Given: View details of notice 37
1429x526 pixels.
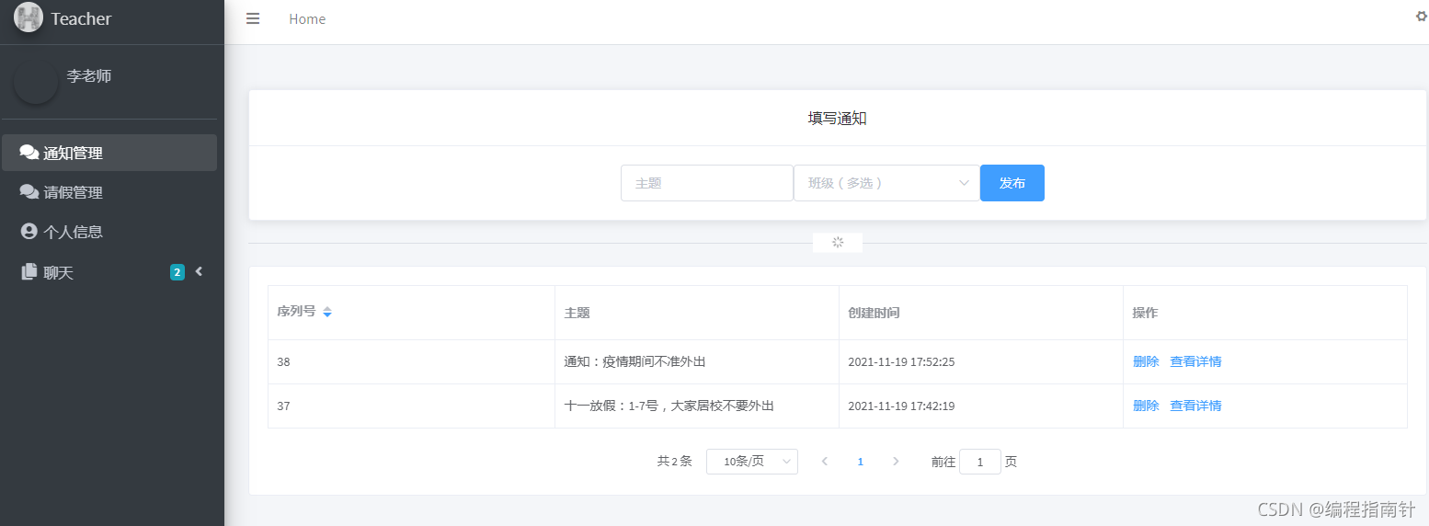Looking at the screenshot, I should pos(1195,406).
